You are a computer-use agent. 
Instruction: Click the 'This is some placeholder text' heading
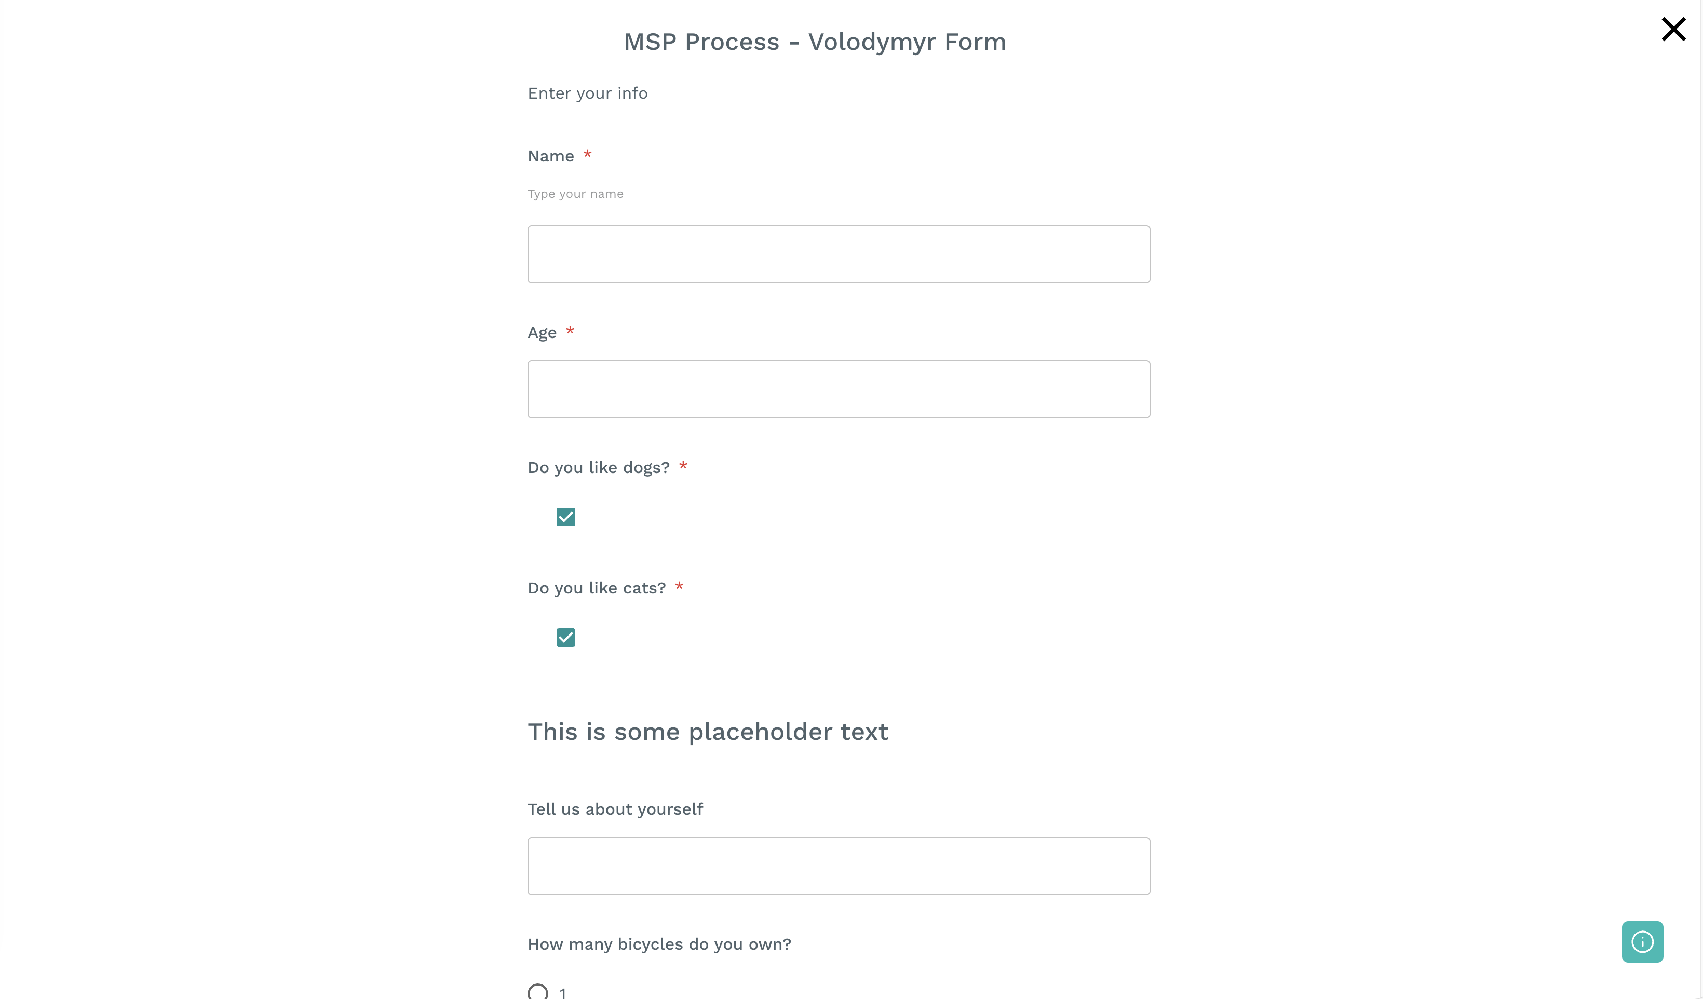pos(708,732)
